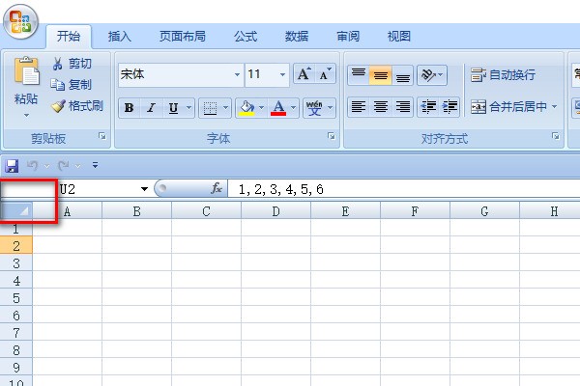Viewport: 580px width, 386px height.
Task: Select row 2 header
Action: pos(16,245)
